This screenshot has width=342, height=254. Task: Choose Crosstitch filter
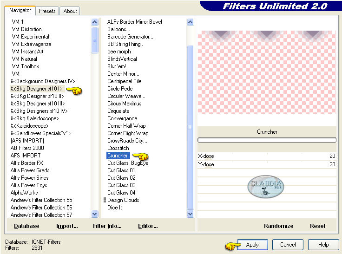coord(118,148)
